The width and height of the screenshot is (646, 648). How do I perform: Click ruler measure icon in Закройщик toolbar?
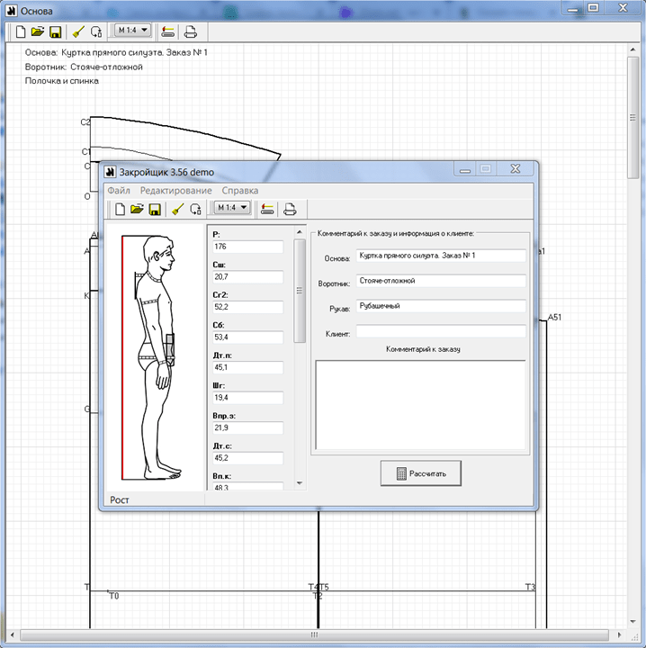267,209
